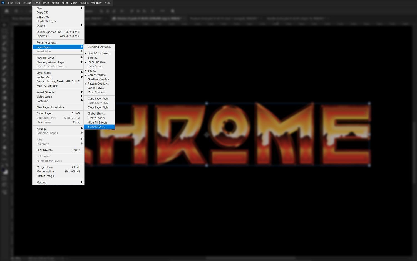Expand the New layer submenu

click(x=58, y=8)
